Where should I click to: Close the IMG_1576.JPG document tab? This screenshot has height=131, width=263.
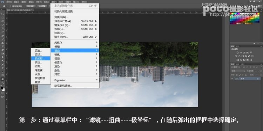(33, 10)
